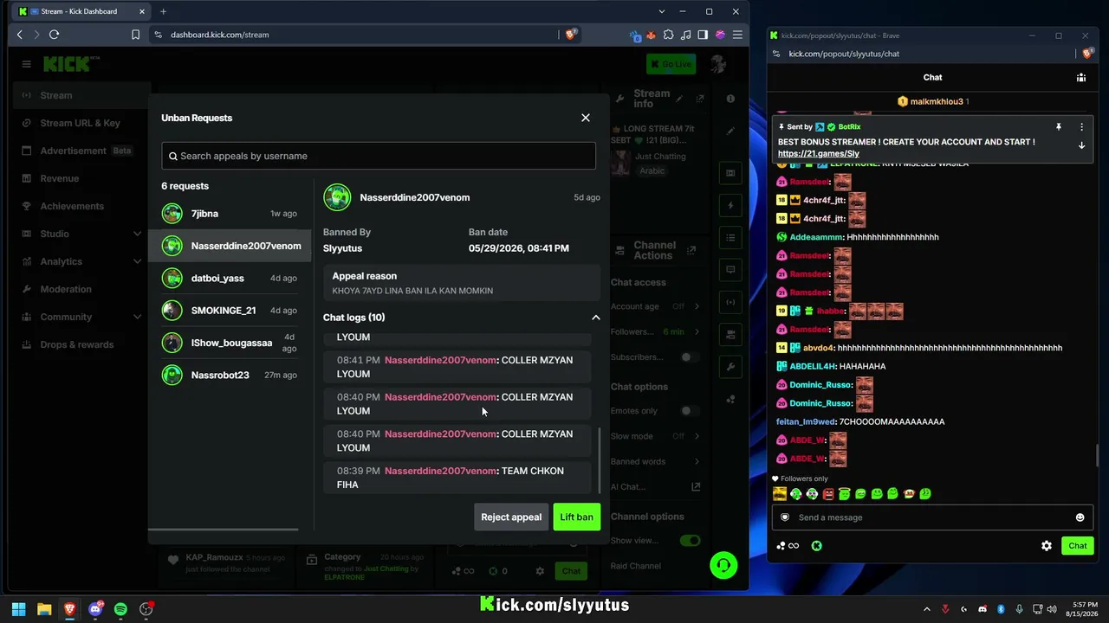Send message with green Chat button

(x=1078, y=546)
